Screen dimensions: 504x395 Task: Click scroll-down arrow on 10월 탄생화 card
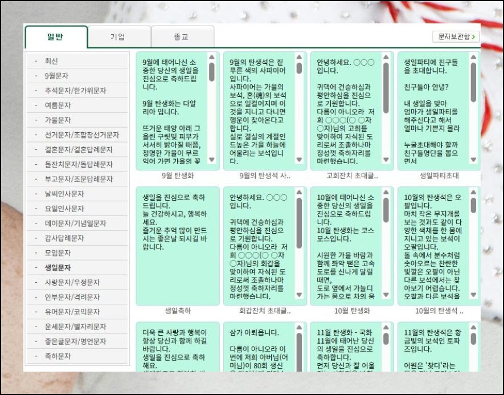tap(386, 295)
